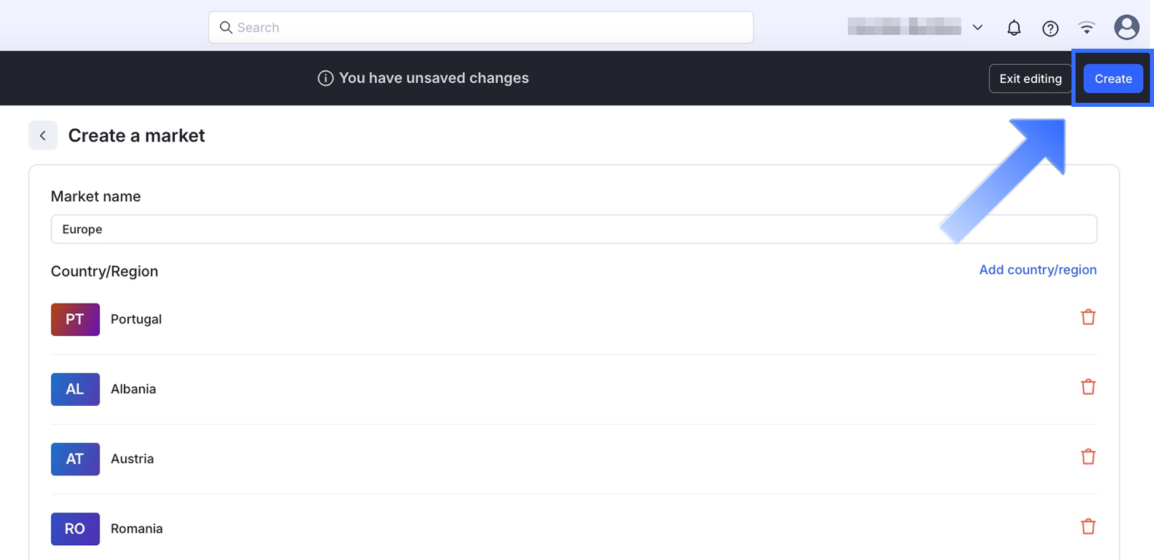This screenshot has height=560, width=1154.
Task: Open the help question mark icon
Action: (x=1050, y=28)
